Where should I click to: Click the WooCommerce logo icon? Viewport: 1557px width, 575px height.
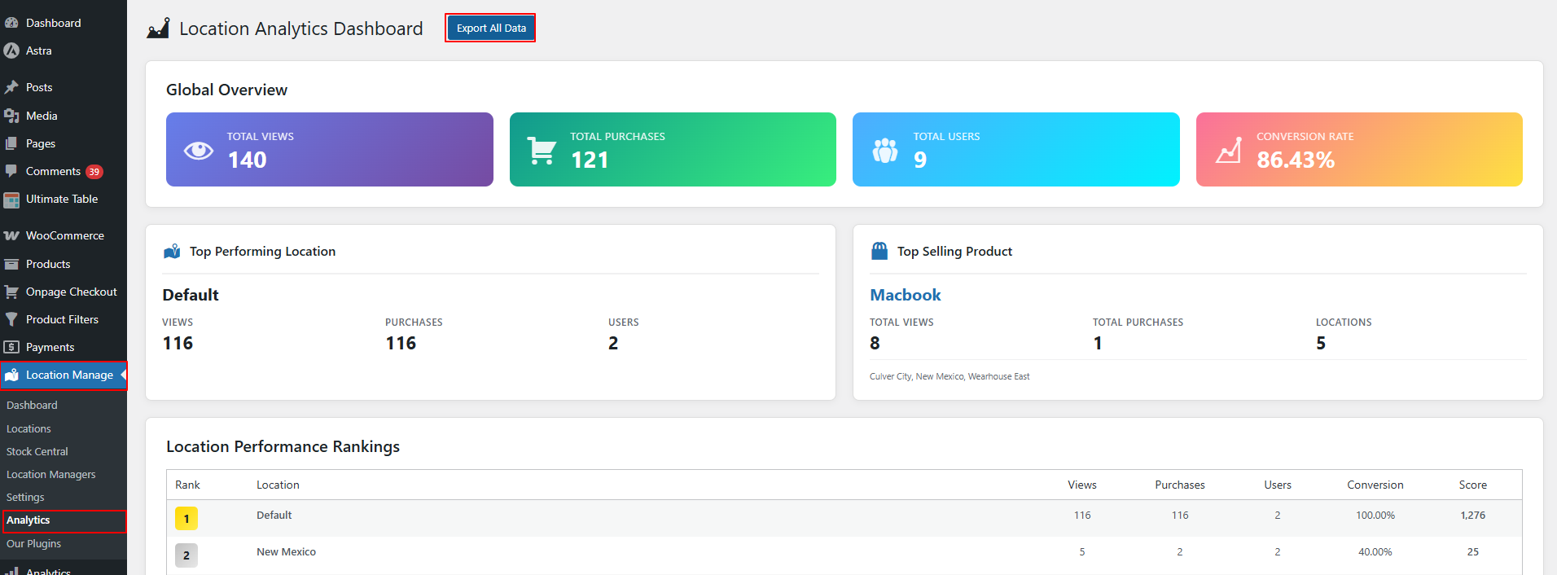(x=11, y=235)
